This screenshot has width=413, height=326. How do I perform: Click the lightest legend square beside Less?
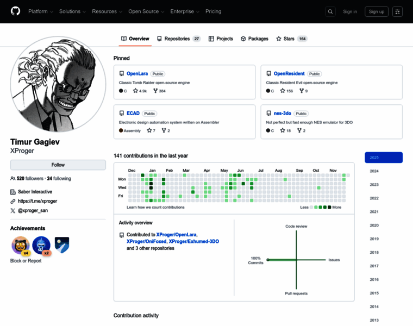pos(311,207)
